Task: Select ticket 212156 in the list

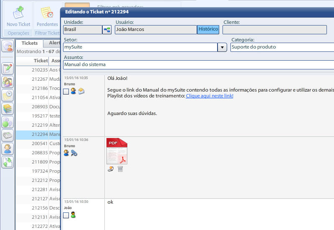Action: click(x=38, y=208)
